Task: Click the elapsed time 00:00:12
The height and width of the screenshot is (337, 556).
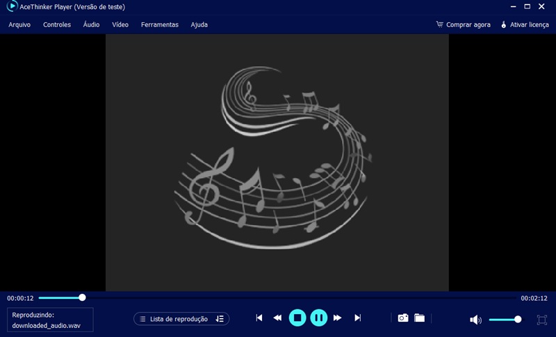Action: (x=20, y=298)
